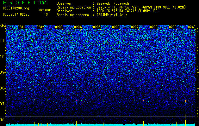Viewport: 199px width, 126px height.
Task: Click the strong red meteor echo before 0240
Action: 185,101
